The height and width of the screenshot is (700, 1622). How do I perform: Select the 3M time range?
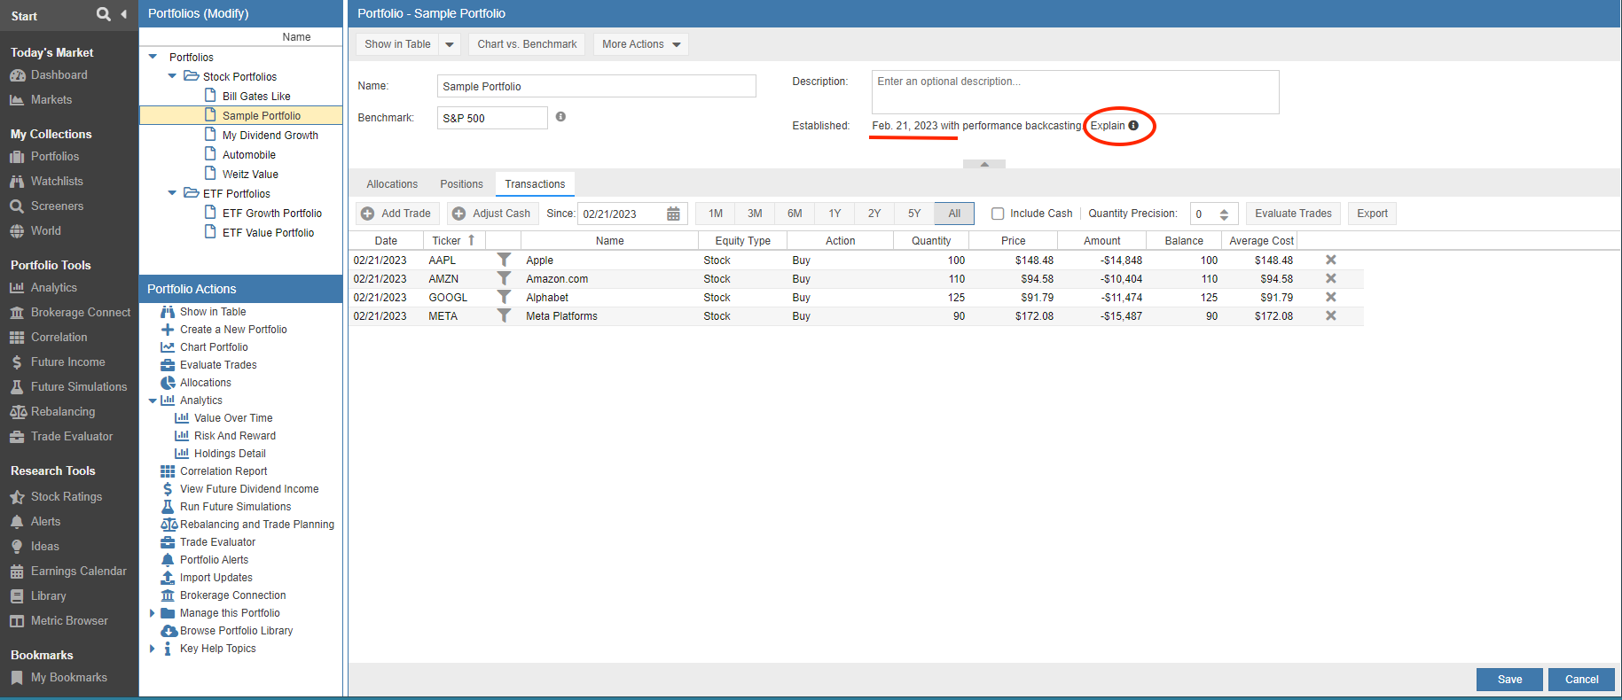pos(755,214)
